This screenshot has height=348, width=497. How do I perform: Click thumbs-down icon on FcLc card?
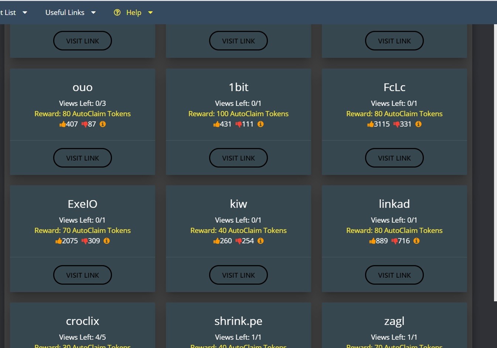[396, 124]
